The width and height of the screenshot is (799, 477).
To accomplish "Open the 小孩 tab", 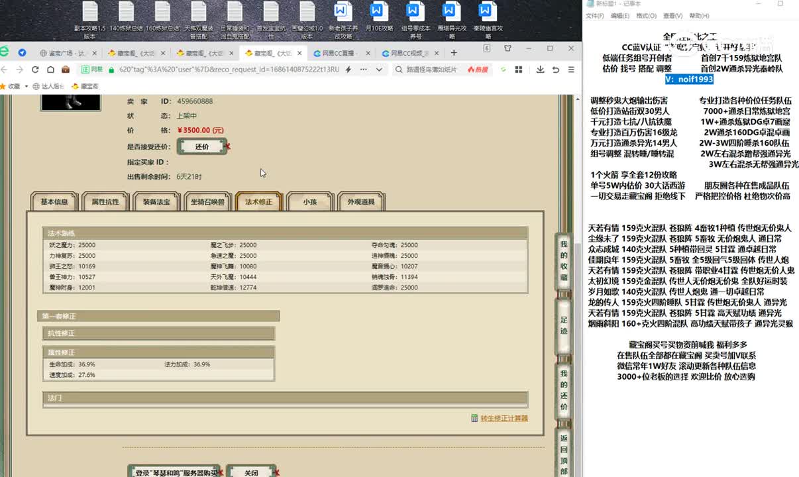I will (x=309, y=201).
